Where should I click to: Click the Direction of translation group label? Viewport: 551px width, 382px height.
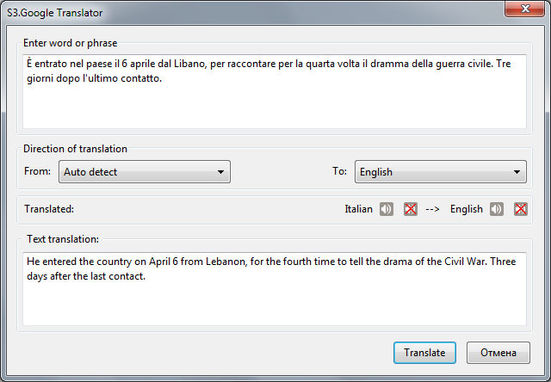[x=75, y=149]
